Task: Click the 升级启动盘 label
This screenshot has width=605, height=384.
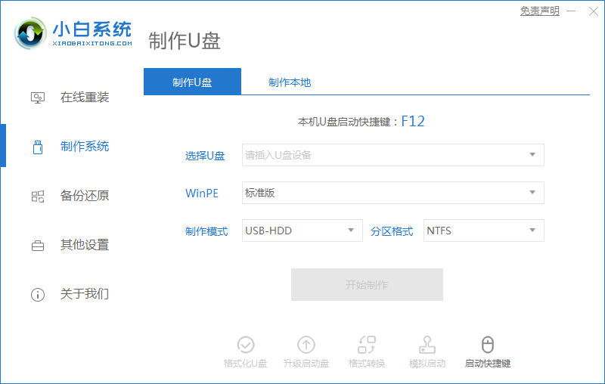Action: click(306, 363)
